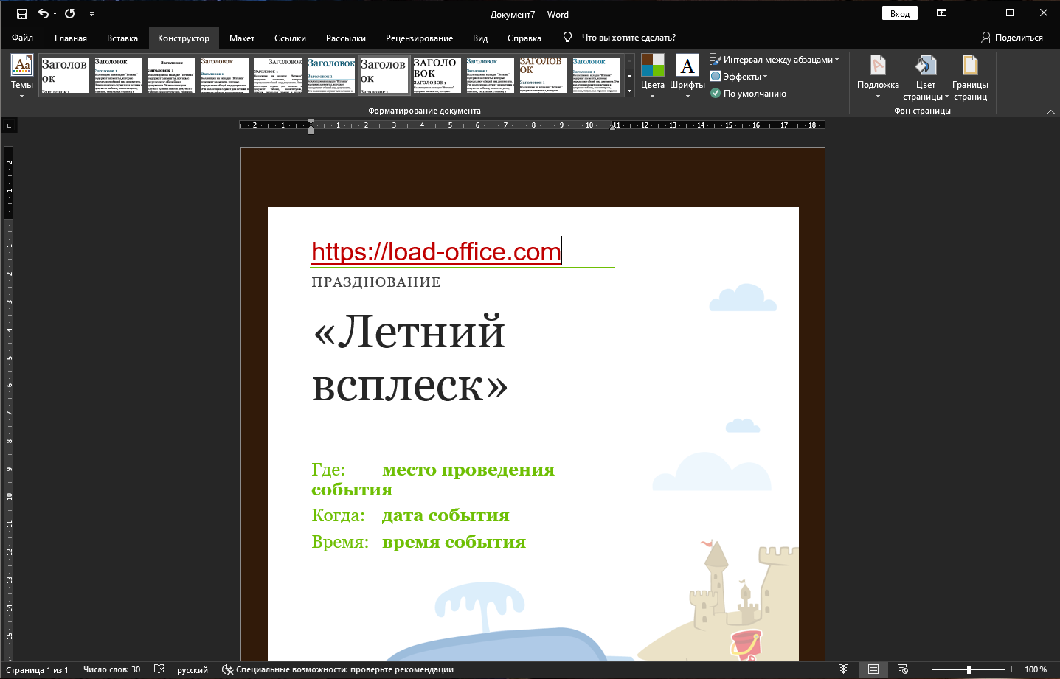Open the Файл menu
The width and height of the screenshot is (1060, 679).
tap(22, 38)
